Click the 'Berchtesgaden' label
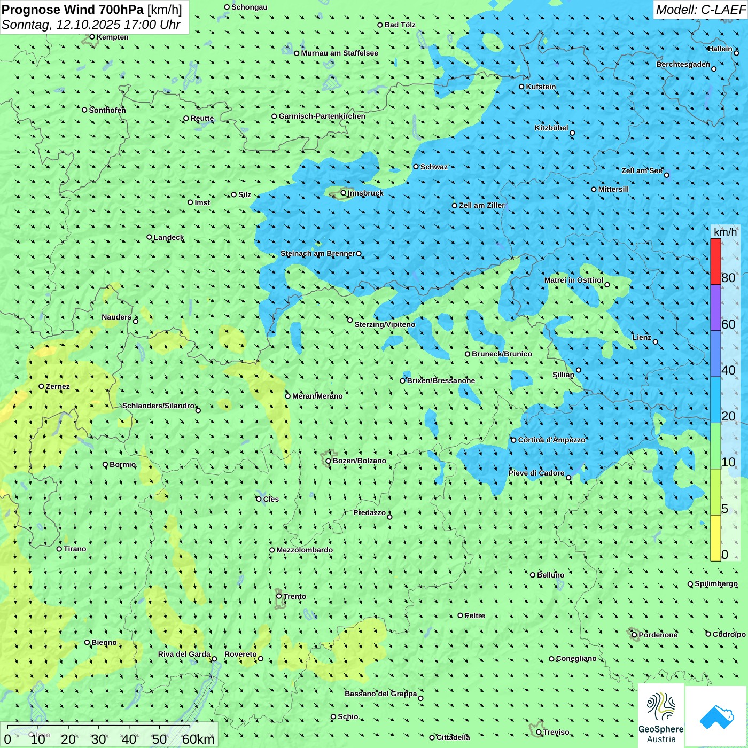 (x=683, y=64)
